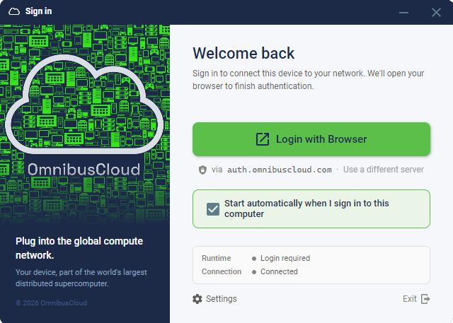Viewport: 453px width, 323px height.
Task: Close the Sign in window
Action: 436,13
